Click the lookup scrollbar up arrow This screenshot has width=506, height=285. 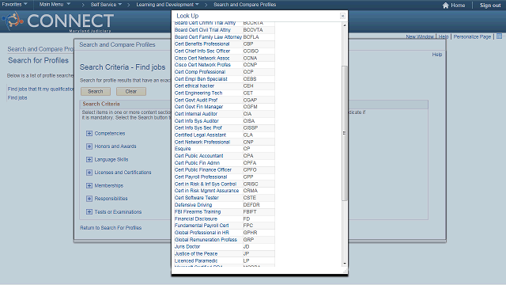coord(345,25)
